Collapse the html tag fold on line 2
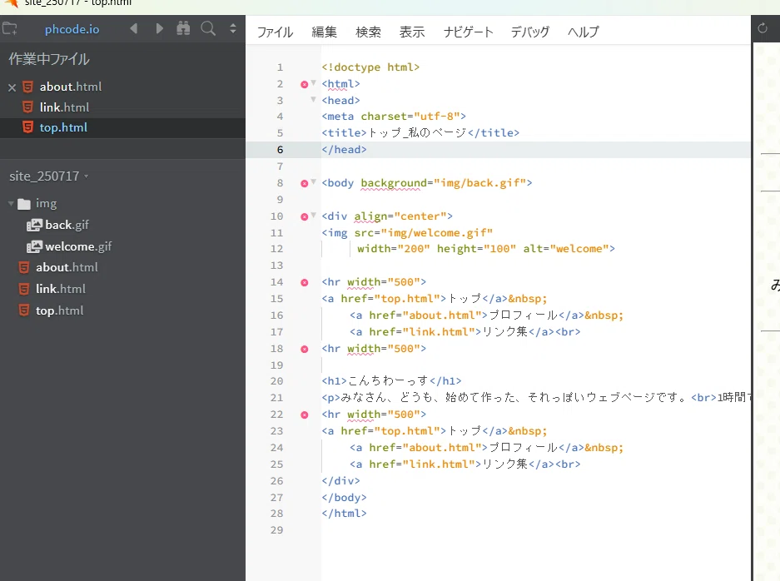780x581 pixels. click(313, 82)
